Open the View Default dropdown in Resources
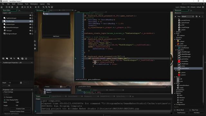206x116 pixels. [187, 16]
